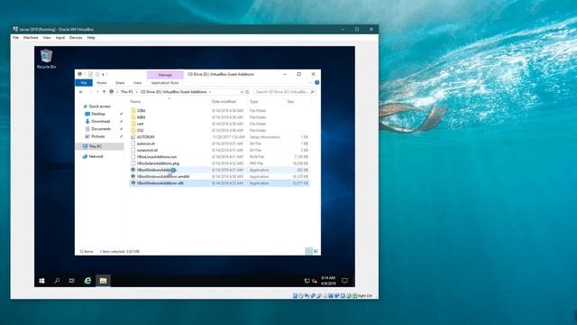Open the Explorer View ribbon tab
577x325 pixels.
click(137, 83)
